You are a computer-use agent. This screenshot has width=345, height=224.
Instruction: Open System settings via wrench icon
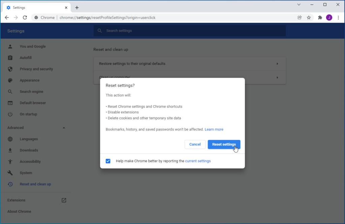(x=10, y=173)
